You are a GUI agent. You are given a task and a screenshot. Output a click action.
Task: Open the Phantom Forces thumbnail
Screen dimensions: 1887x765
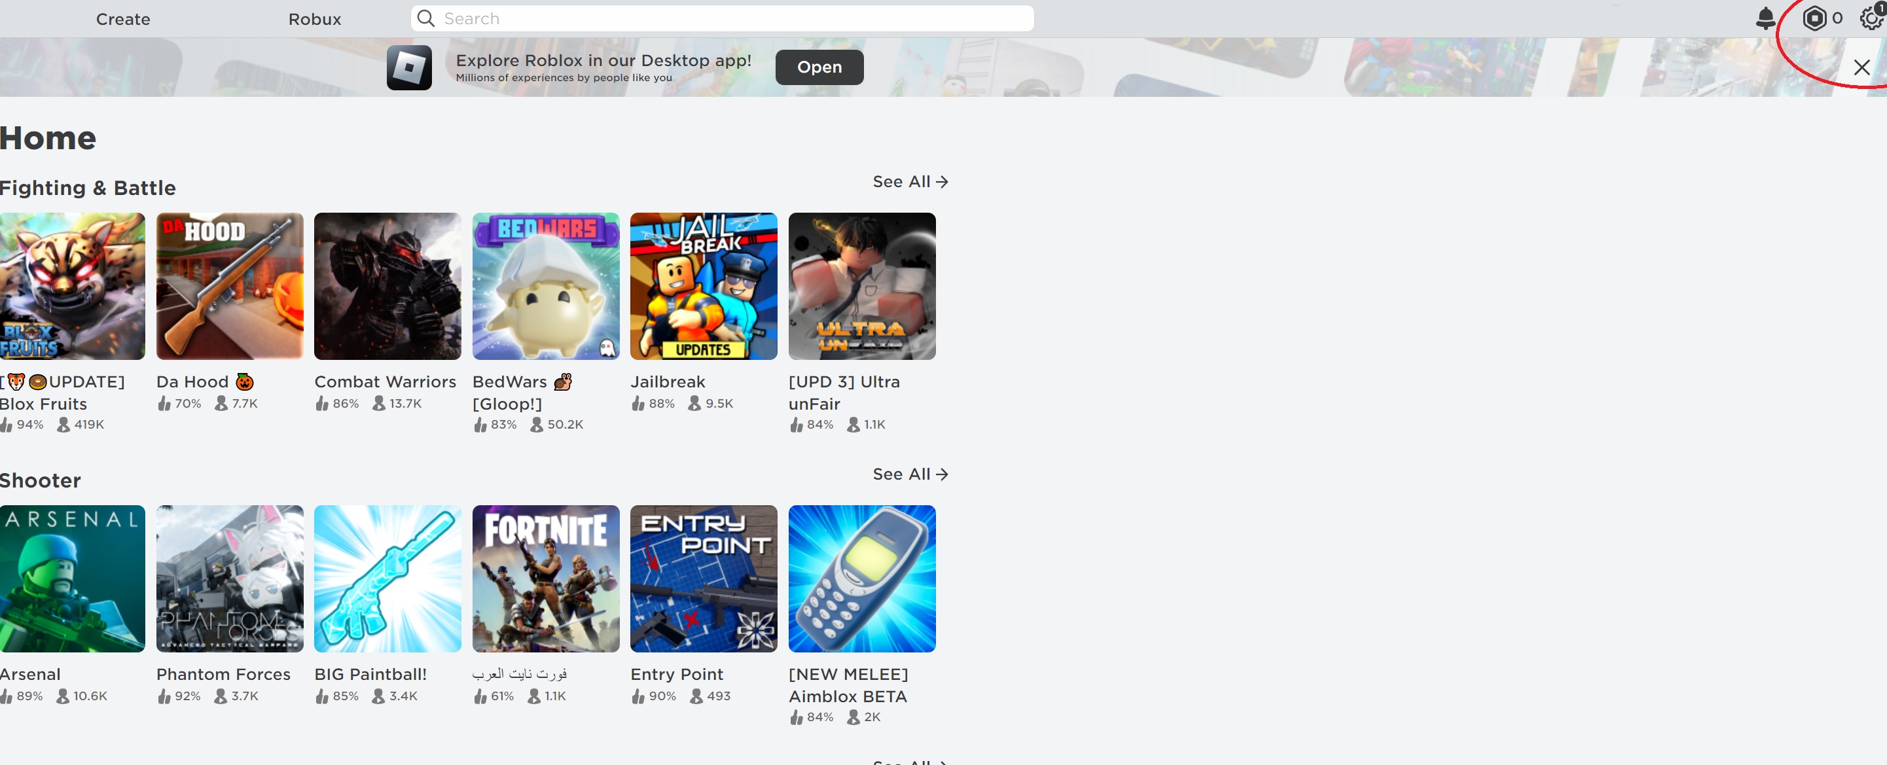click(229, 578)
